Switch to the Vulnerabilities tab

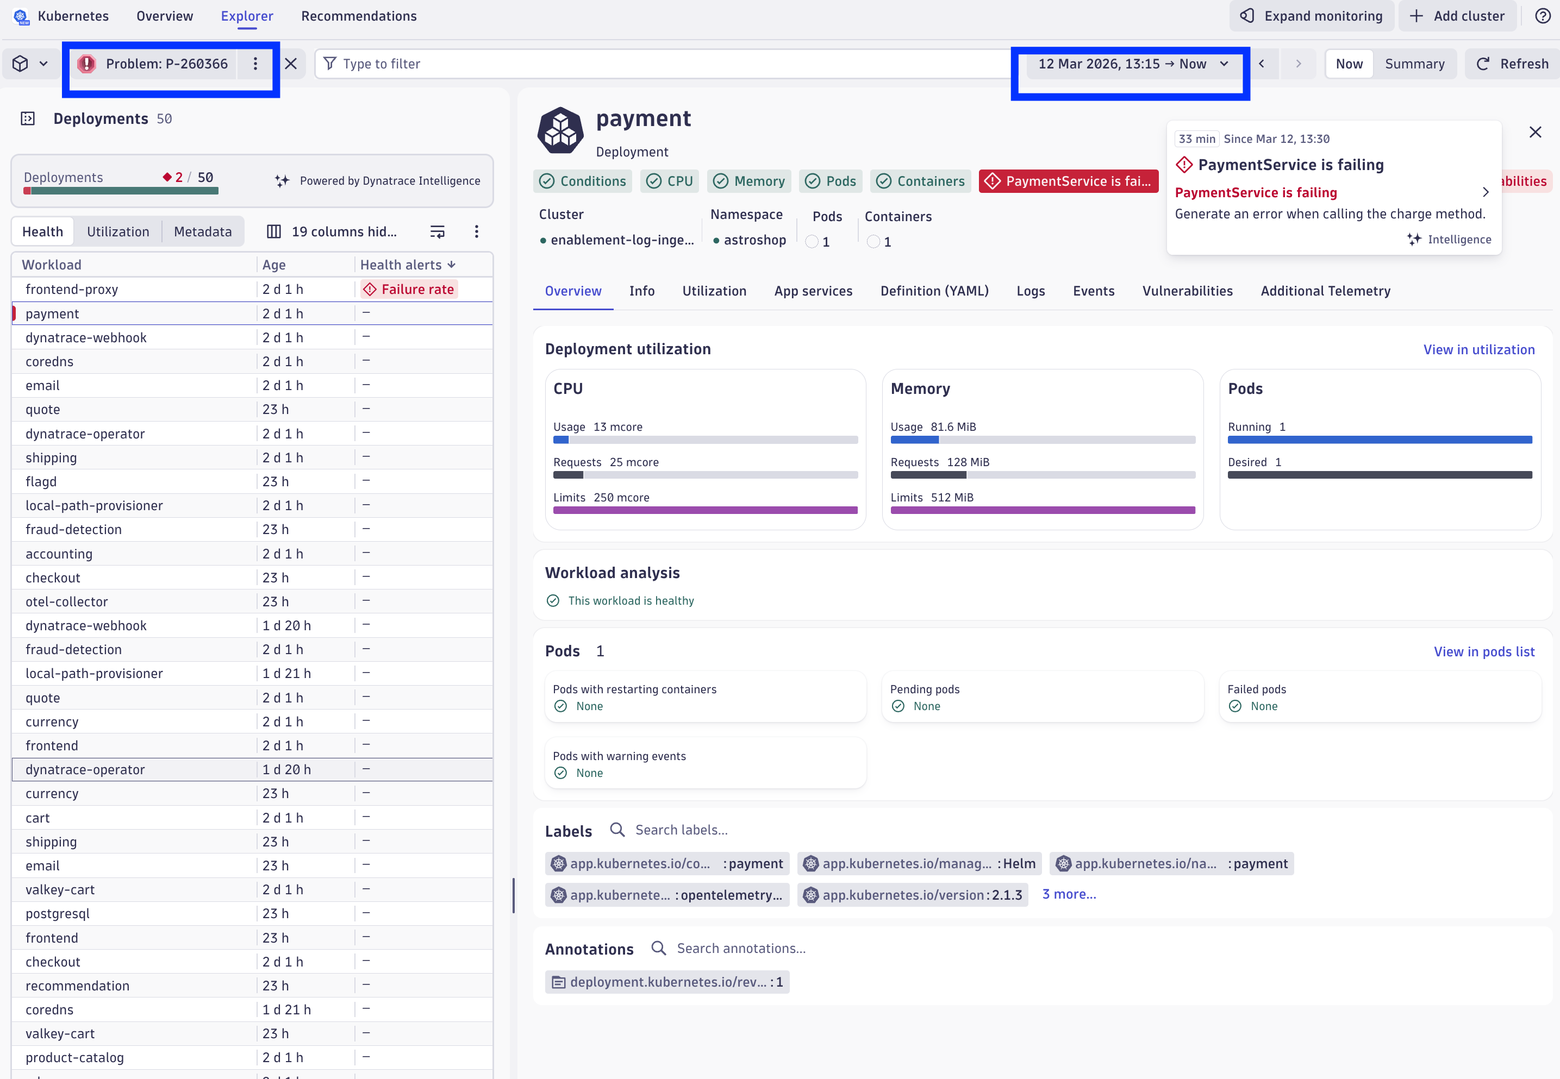[1188, 291]
